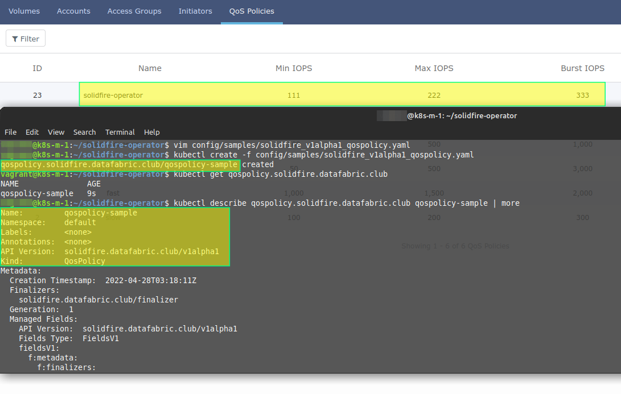Screen dimensions: 621x394
Task: Click the Burst IOPS column header
Action: [x=583, y=68]
